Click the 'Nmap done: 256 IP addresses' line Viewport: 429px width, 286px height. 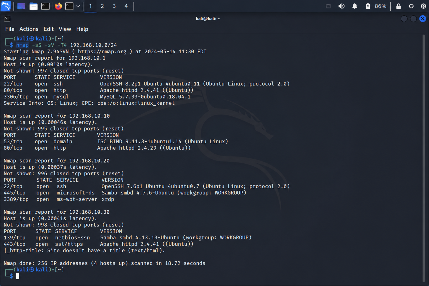104,263
